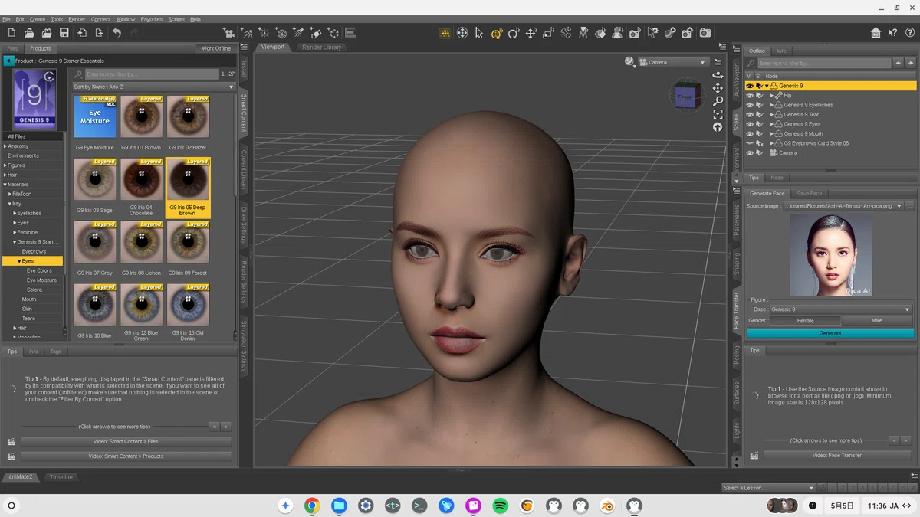Toggle visibility eye for Hip node
The height and width of the screenshot is (517, 920).
(x=750, y=96)
